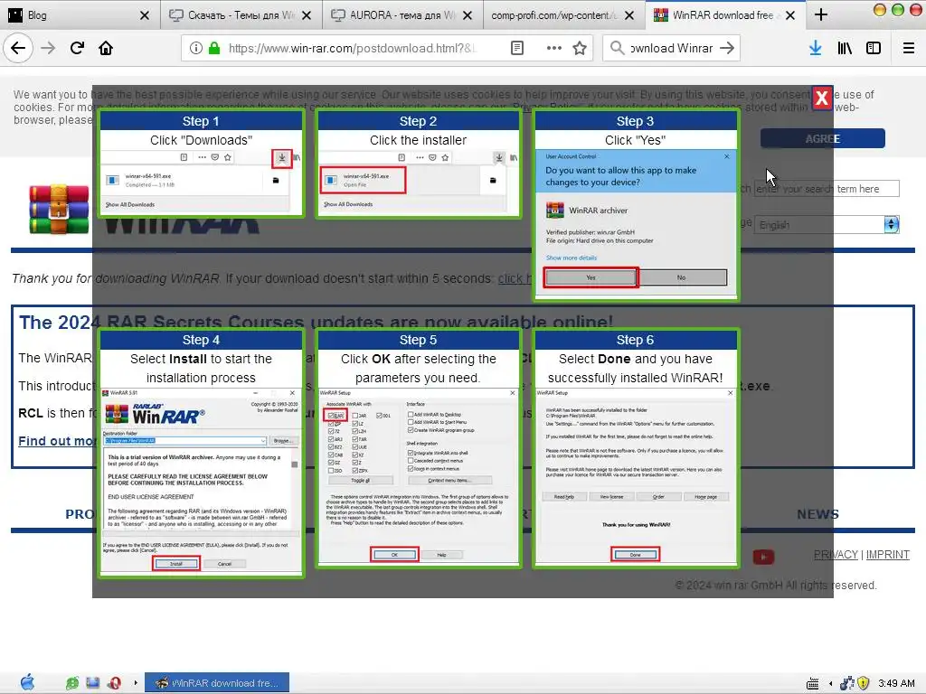Reload the current page
Image resolution: width=926 pixels, height=694 pixels.
[77, 49]
